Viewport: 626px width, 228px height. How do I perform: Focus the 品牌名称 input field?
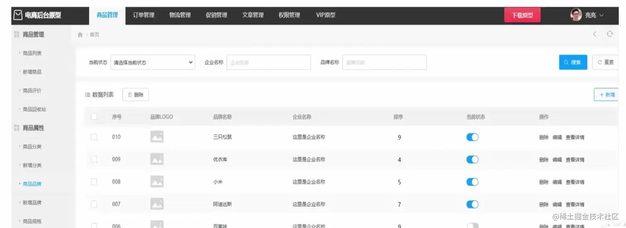point(385,62)
